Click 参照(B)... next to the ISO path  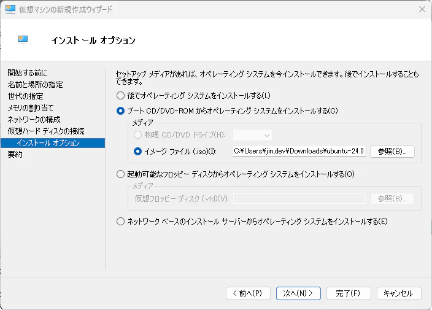[x=392, y=152]
